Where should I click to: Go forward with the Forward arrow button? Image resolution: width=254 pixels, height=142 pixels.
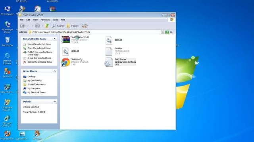[37, 26]
